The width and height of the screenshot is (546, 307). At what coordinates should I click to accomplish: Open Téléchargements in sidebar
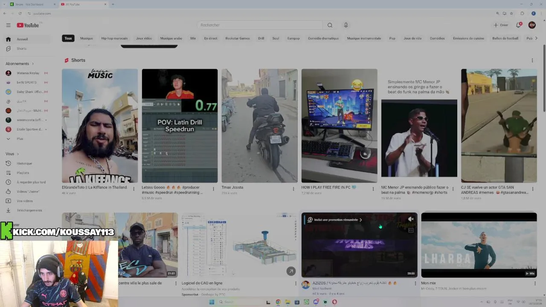(x=28, y=210)
